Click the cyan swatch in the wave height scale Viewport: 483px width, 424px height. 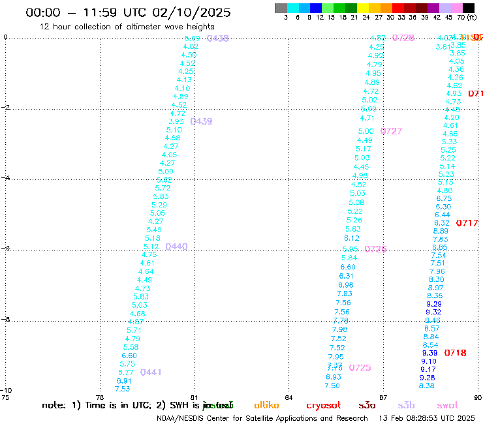tap(293, 8)
